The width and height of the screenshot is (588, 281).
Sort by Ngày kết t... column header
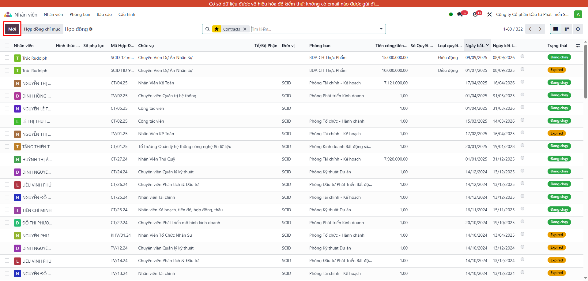(504, 46)
